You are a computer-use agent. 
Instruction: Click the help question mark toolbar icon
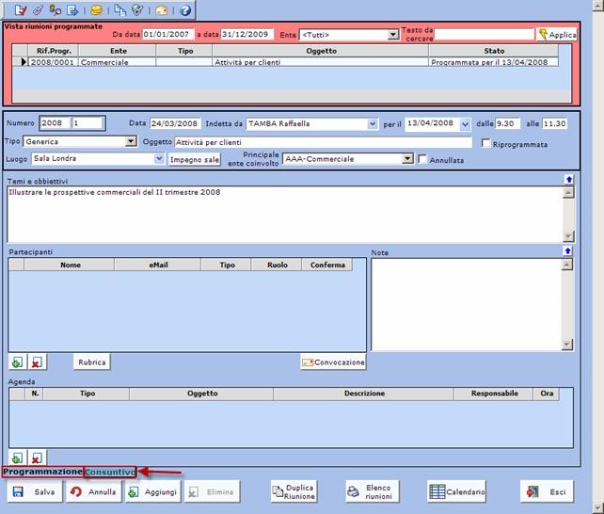click(185, 10)
